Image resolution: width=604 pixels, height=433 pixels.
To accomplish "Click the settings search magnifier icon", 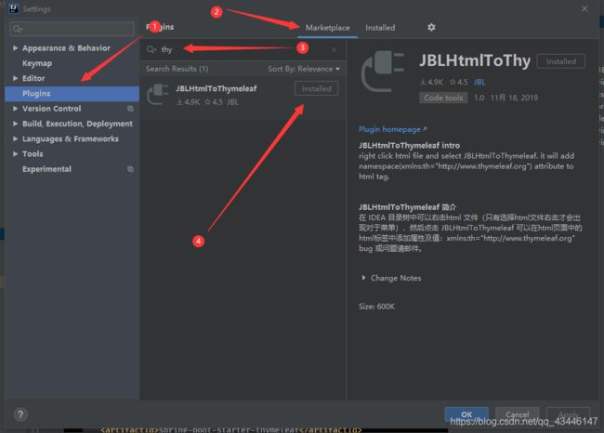I will [x=17, y=29].
